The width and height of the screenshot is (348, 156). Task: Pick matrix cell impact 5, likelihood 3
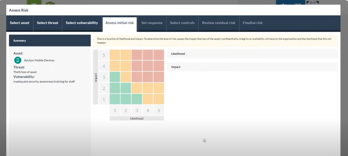137,55
